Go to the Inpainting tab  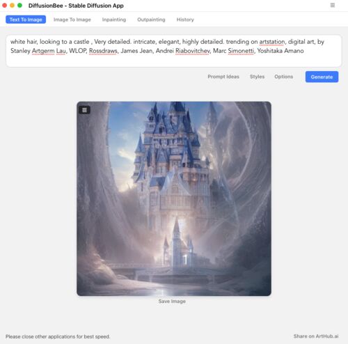tap(114, 19)
